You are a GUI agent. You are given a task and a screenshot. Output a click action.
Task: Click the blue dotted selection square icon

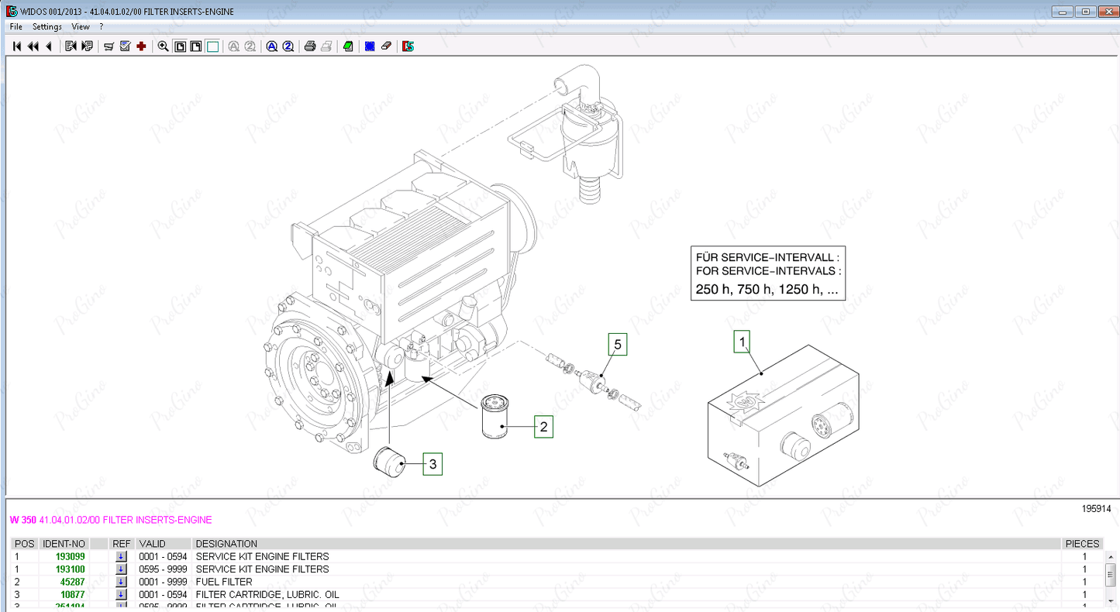[x=370, y=46]
